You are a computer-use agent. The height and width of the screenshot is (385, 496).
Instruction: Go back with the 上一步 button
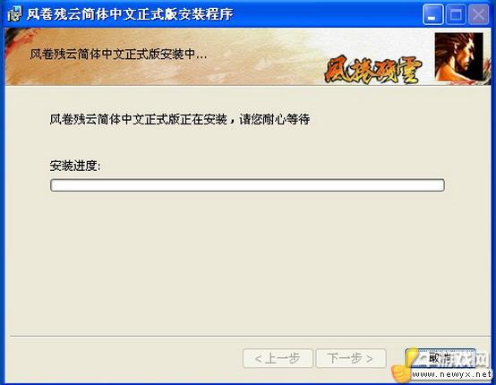click(278, 358)
